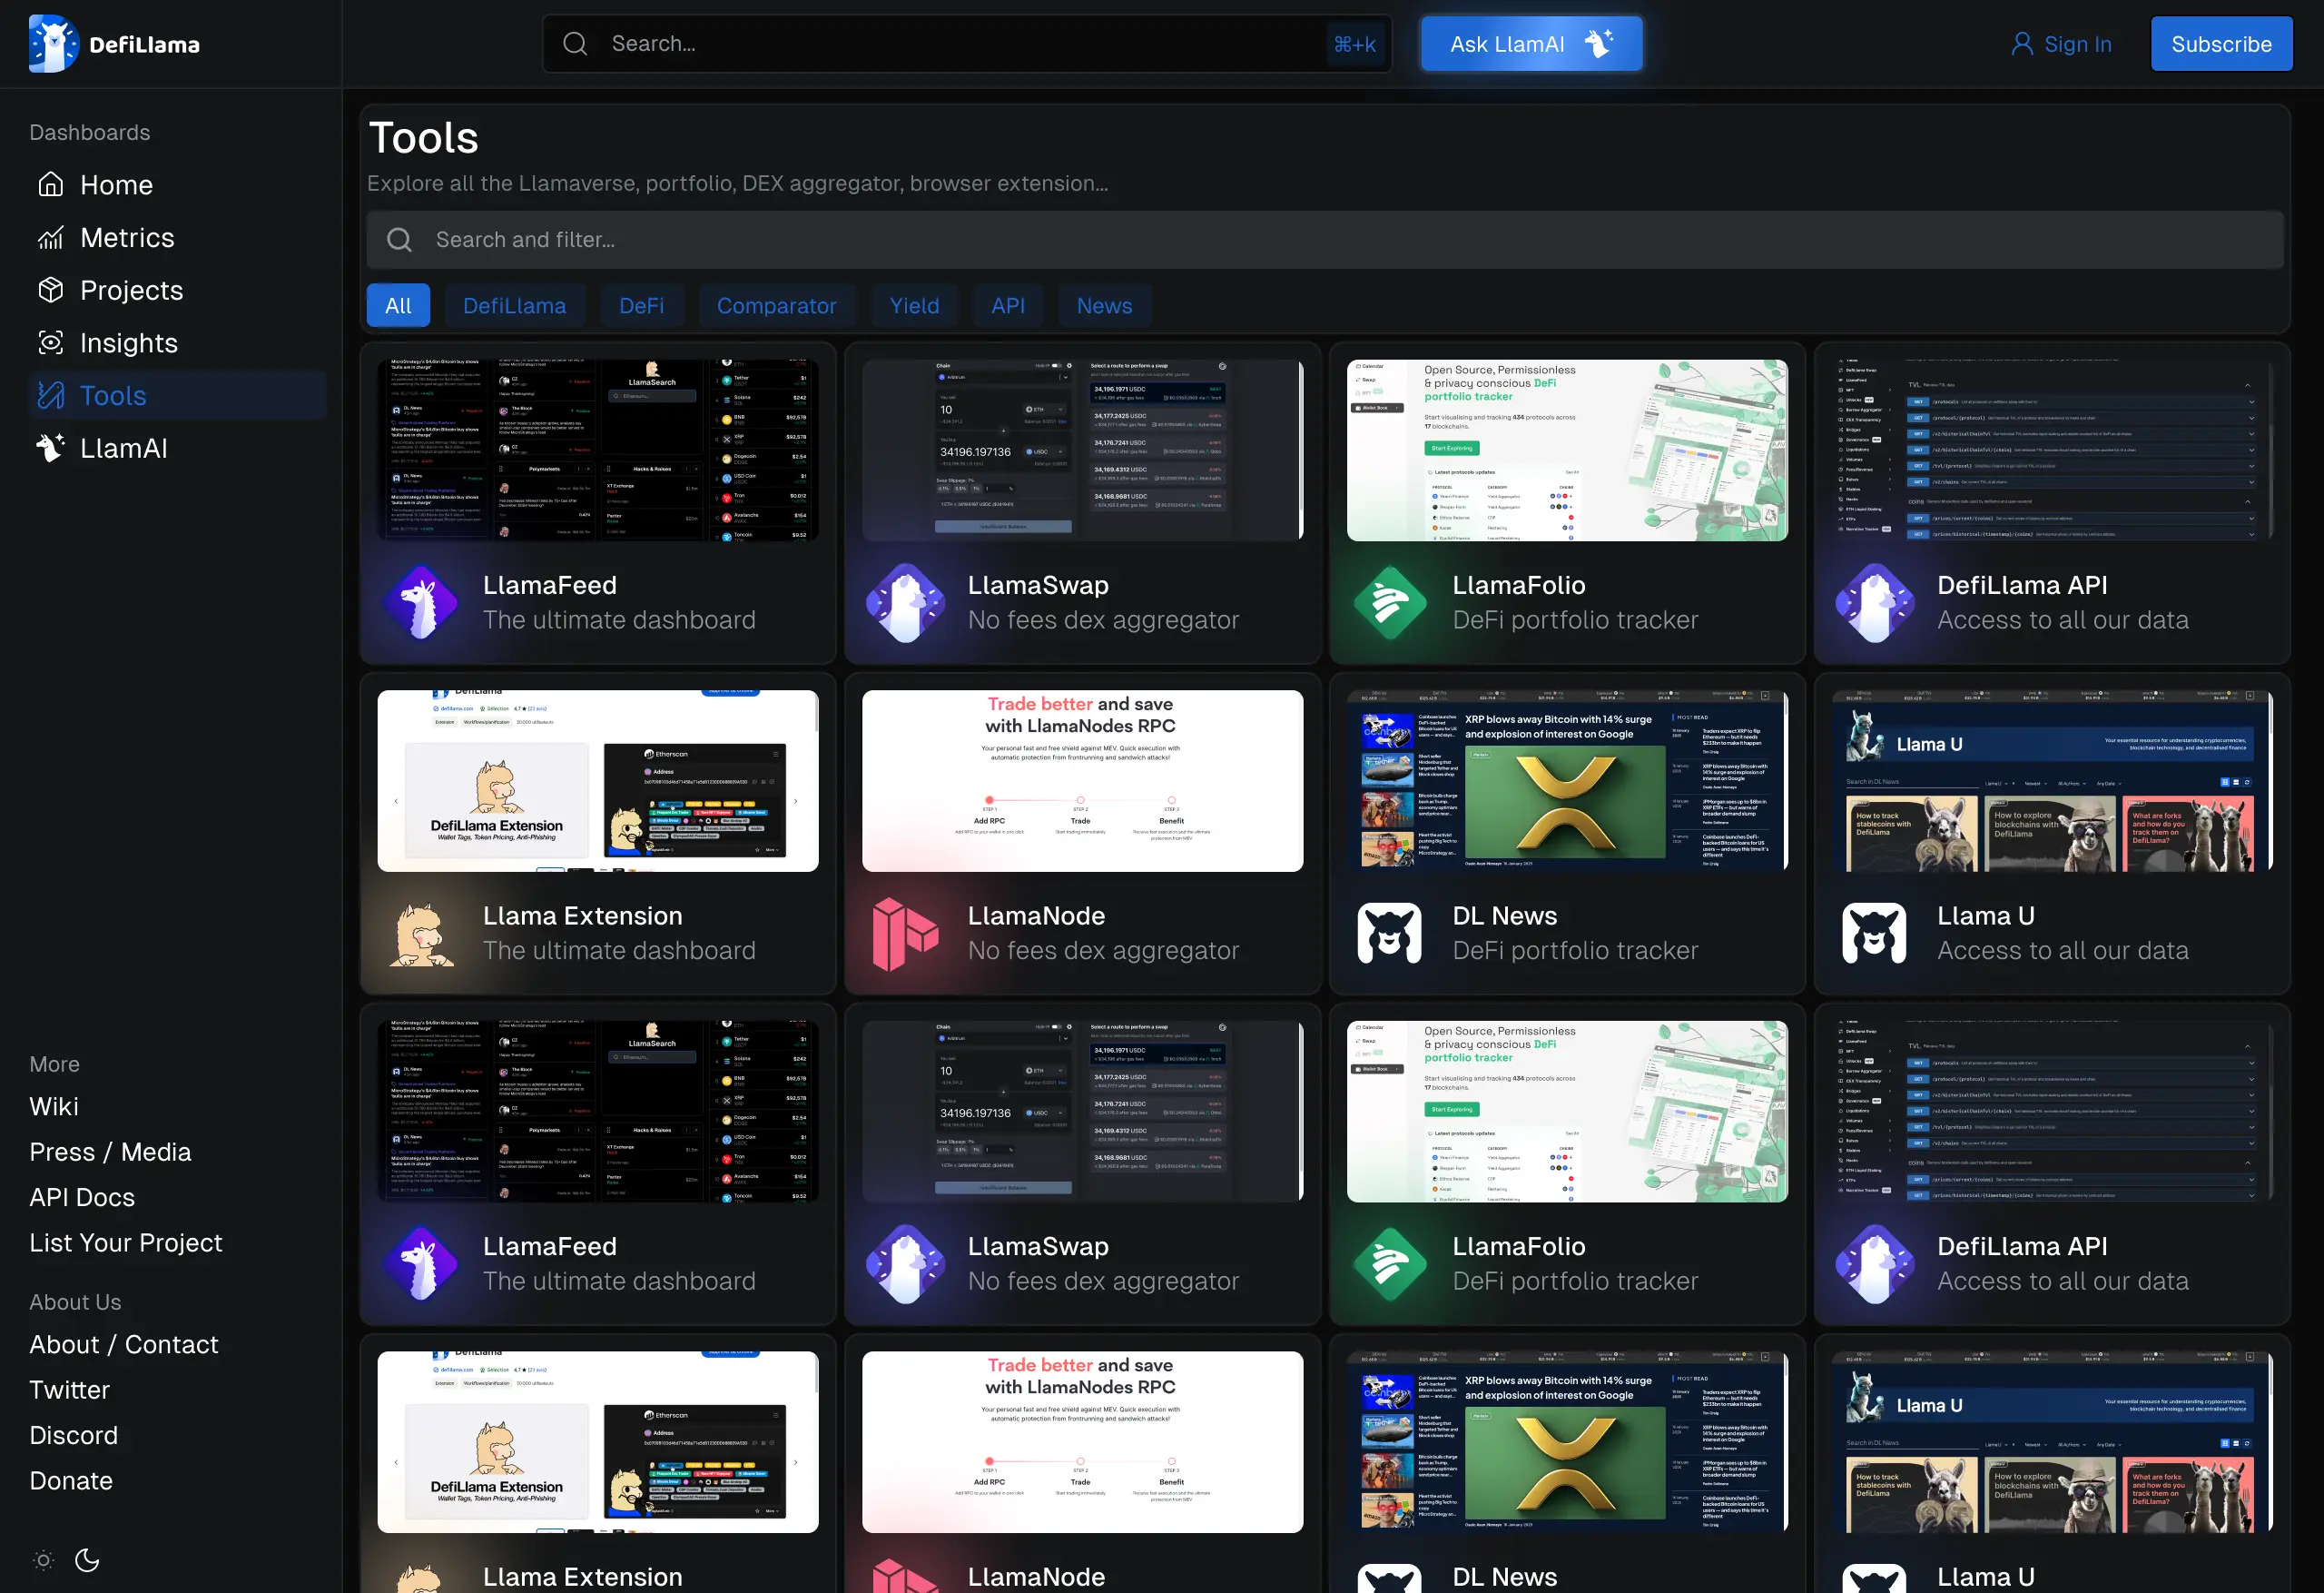Open the Llama U thumbnail in second row
The image size is (2324, 1593).
pos(2052,780)
